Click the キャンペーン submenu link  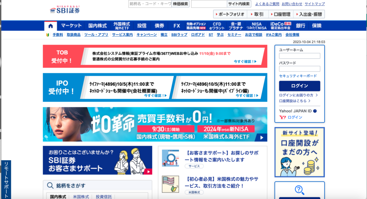[x=147, y=35]
